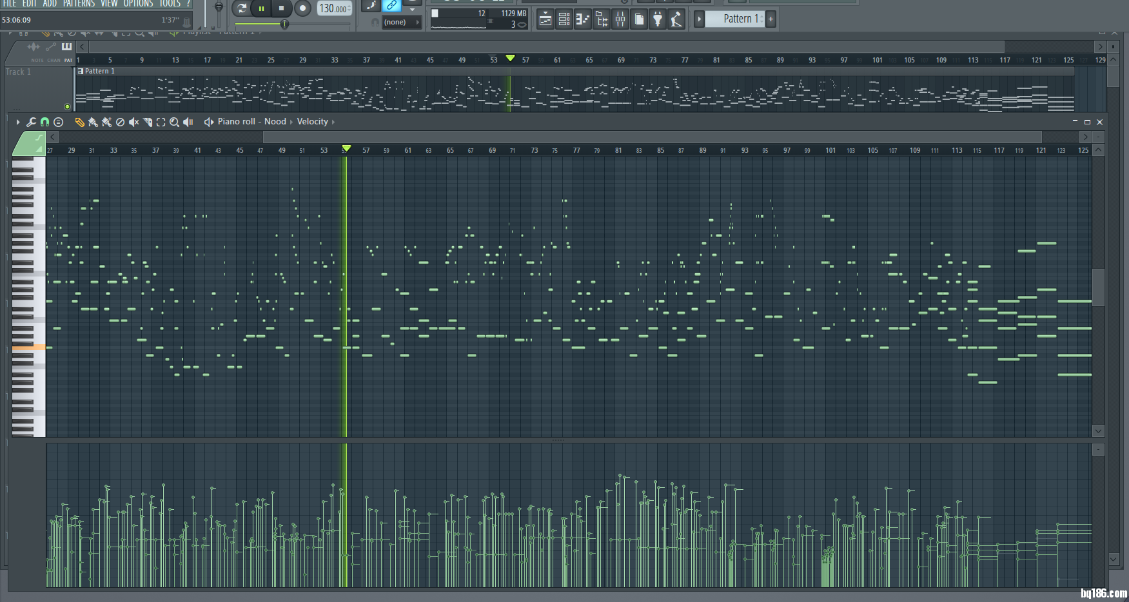Open the Browser panel button

tap(602, 19)
